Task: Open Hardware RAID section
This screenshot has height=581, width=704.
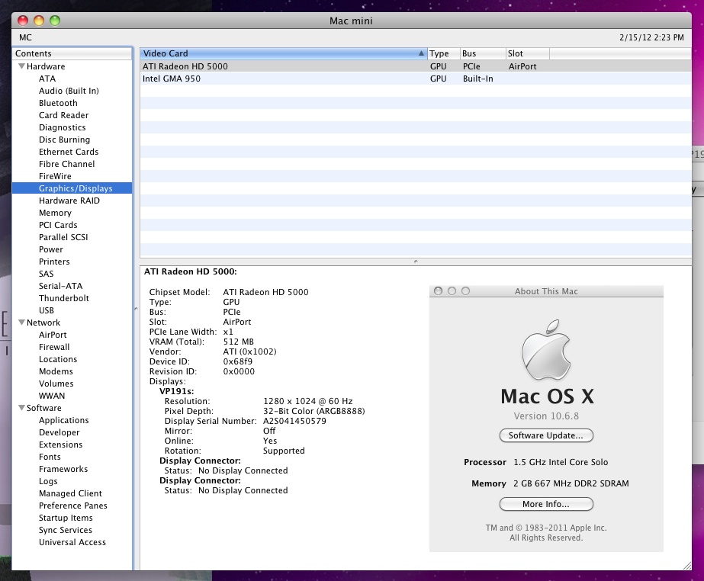Action: click(69, 201)
